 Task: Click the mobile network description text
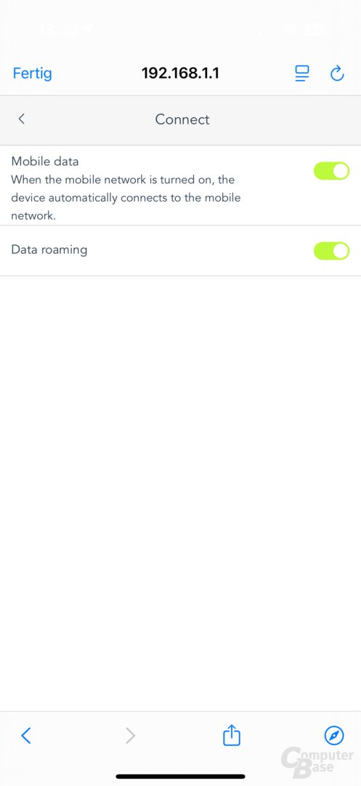(x=126, y=197)
